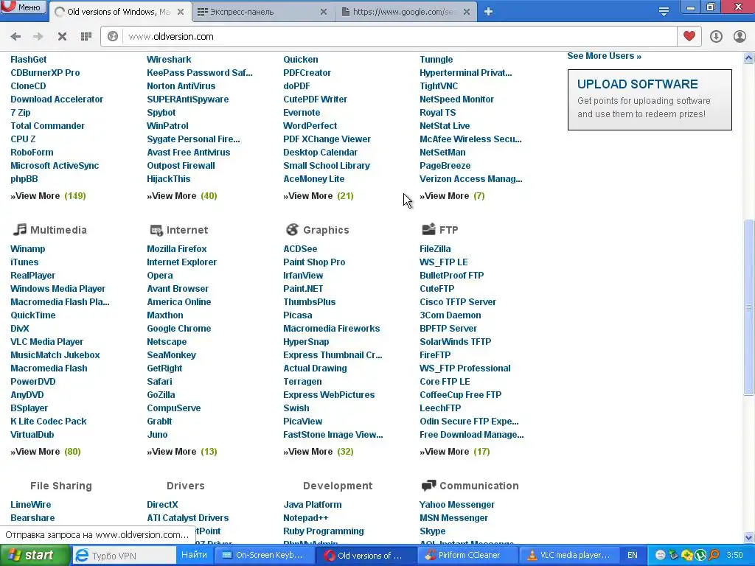Expand Internet View More (13)
Image resolution: width=755 pixels, height=566 pixels.
(x=182, y=452)
